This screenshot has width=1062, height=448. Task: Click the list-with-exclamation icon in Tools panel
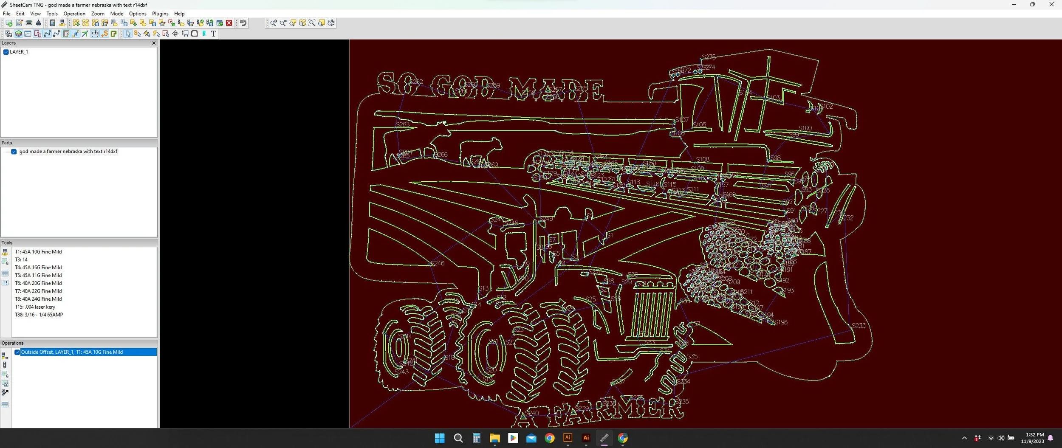coord(5,283)
